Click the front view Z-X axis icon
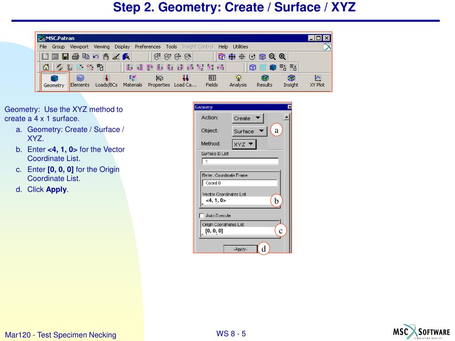The width and height of the screenshot is (455, 341). pos(130,67)
